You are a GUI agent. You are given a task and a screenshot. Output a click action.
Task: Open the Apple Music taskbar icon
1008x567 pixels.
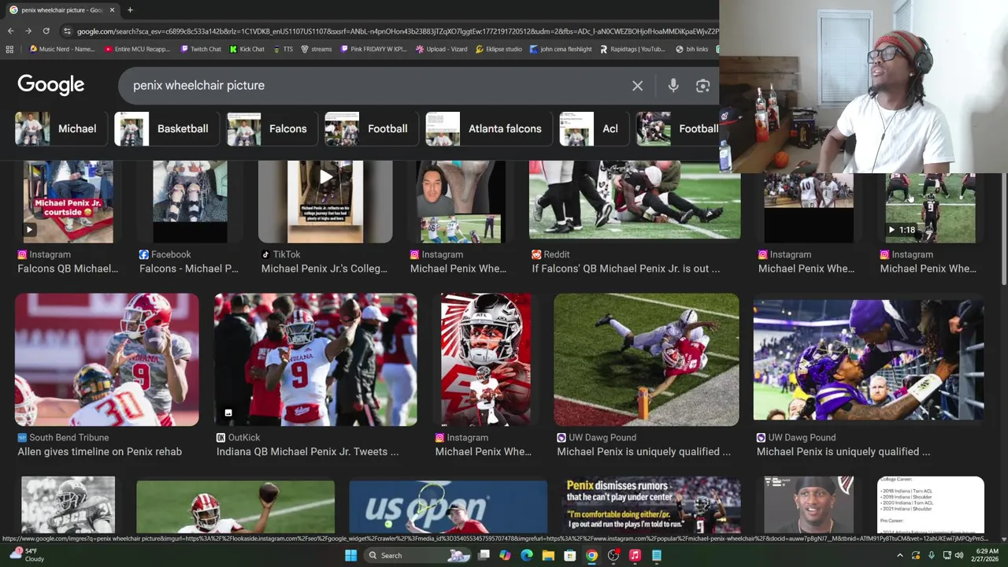point(635,555)
